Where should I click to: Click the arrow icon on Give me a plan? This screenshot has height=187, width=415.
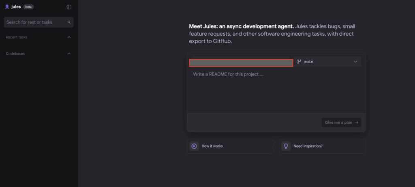[356, 123]
